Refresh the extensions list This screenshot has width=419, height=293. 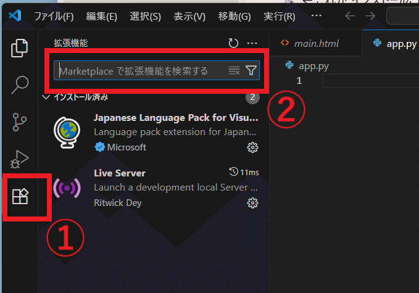233,43
